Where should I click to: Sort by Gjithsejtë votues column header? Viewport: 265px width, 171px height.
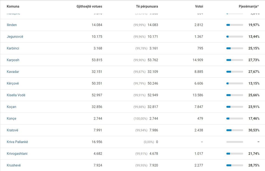tap(89, 6)
